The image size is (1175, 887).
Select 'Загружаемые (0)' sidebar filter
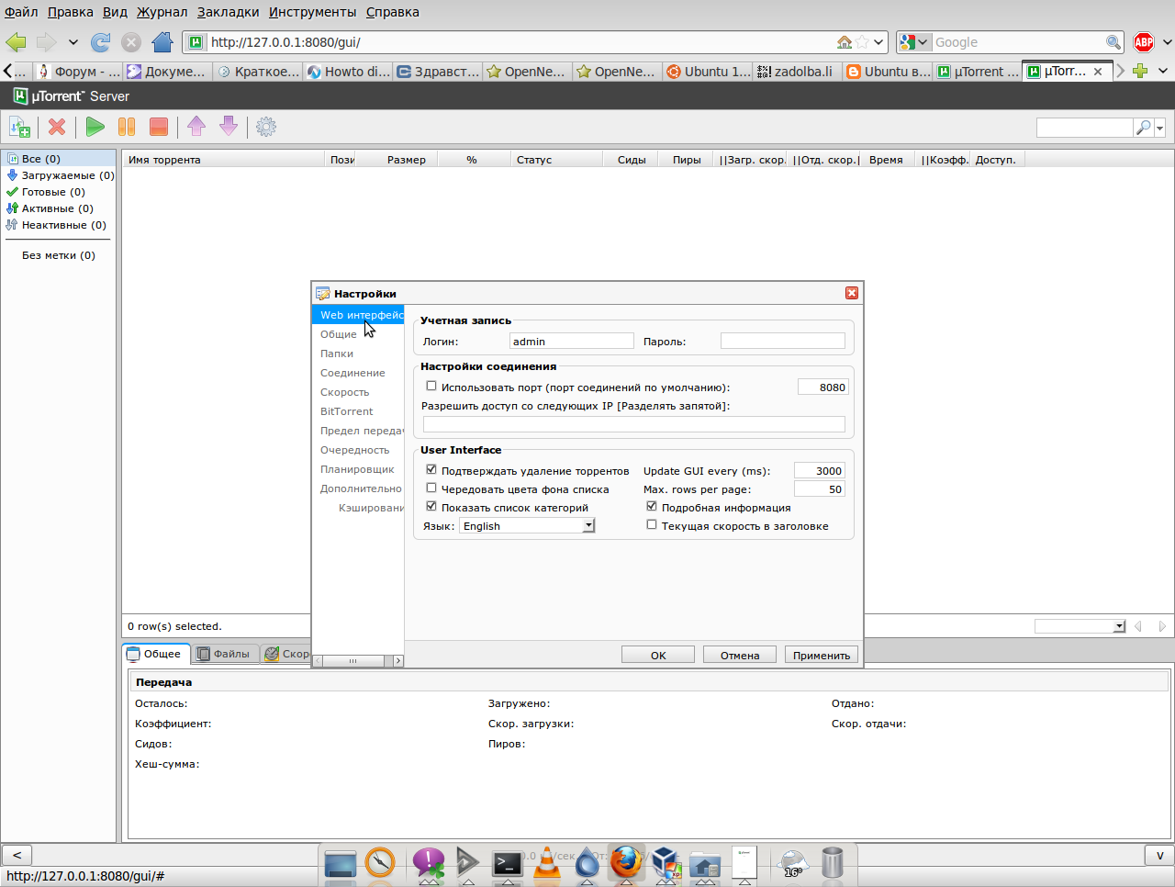tap(60, 175)
